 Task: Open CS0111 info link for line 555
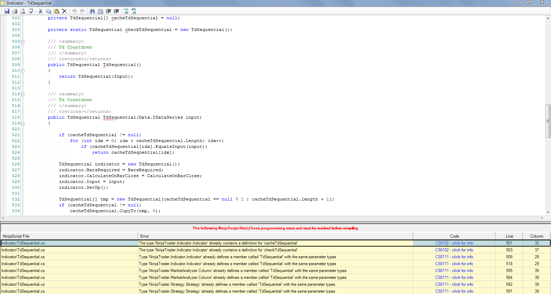454,271
